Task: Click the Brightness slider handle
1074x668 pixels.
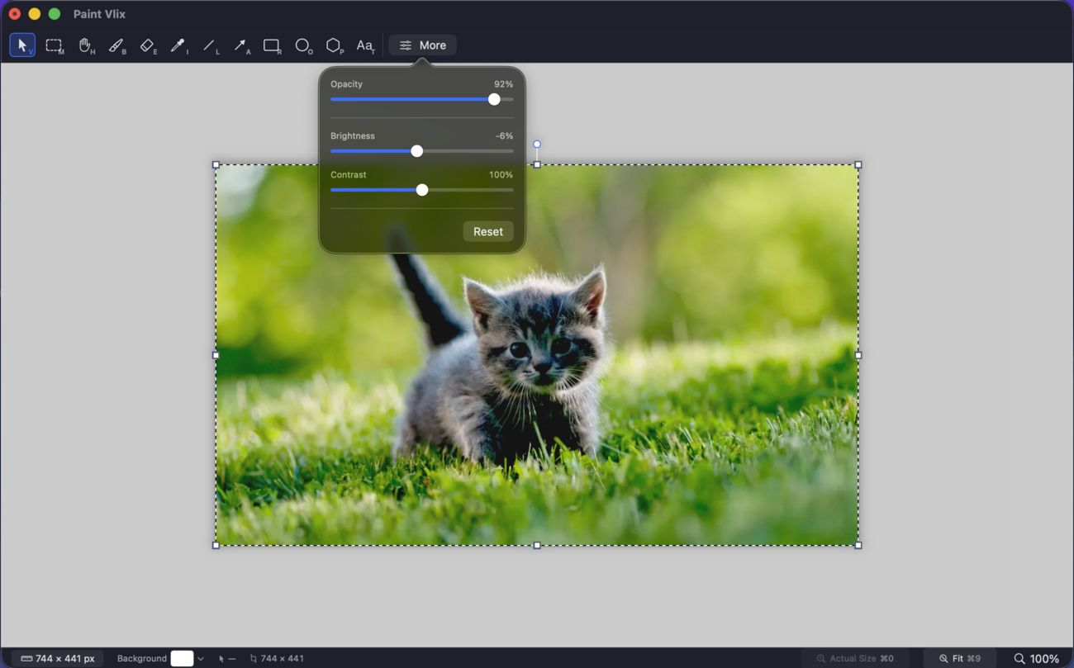Action: (417, 151)
